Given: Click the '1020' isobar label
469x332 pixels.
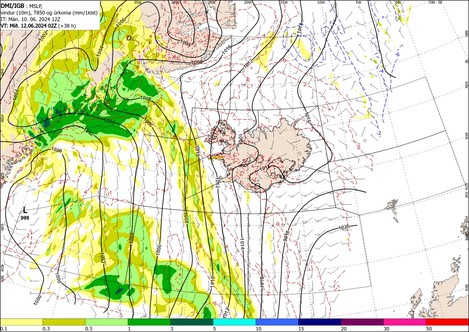Looking at the screenshot, I should [x=344, y=228].
